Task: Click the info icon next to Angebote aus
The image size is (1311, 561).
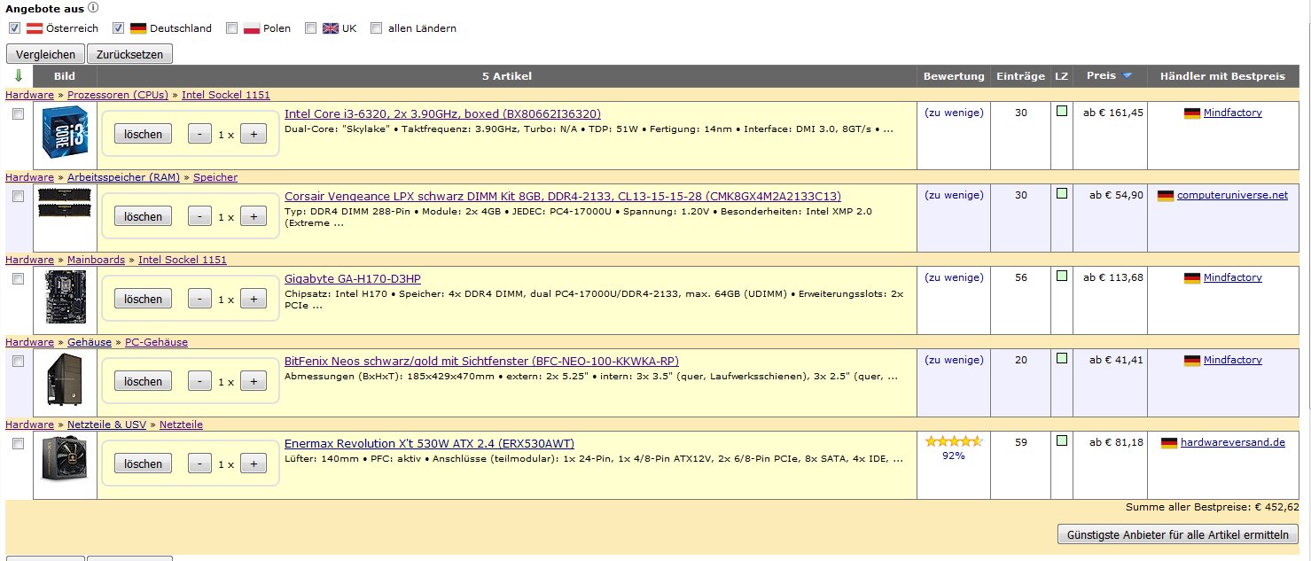Action: [93, 7]
